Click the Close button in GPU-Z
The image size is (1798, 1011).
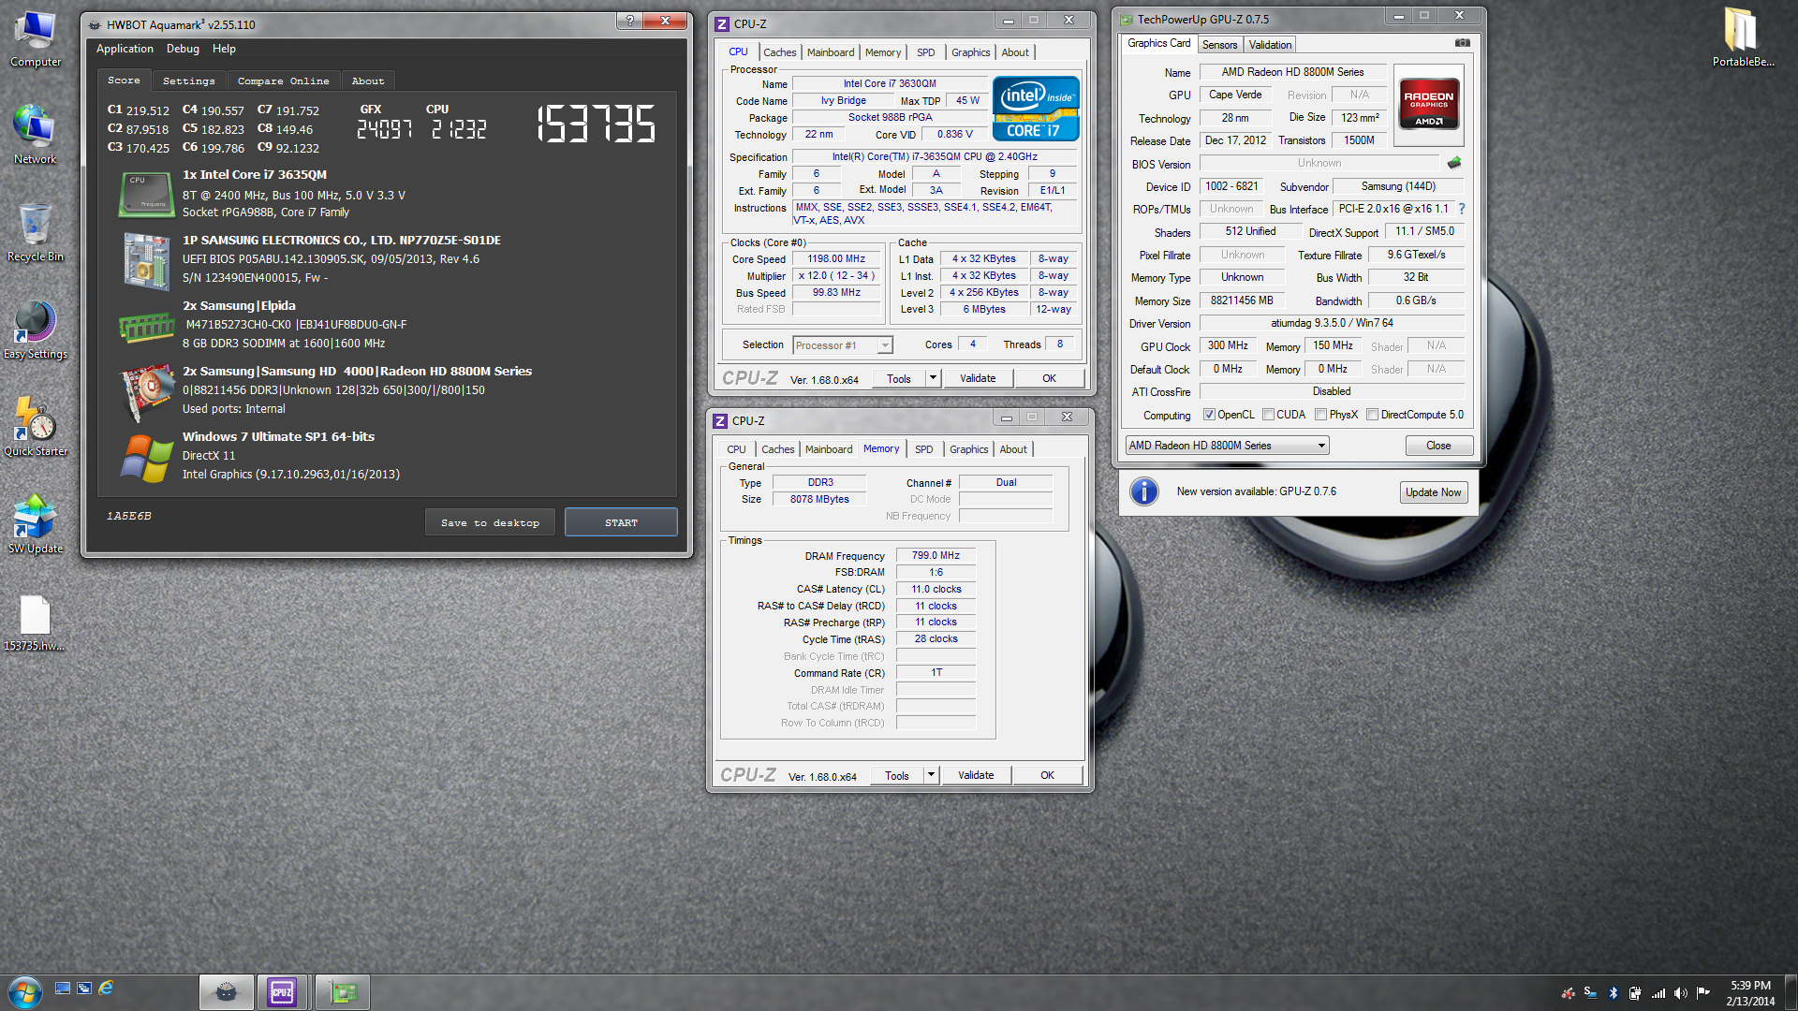[x=1438, y=446]
